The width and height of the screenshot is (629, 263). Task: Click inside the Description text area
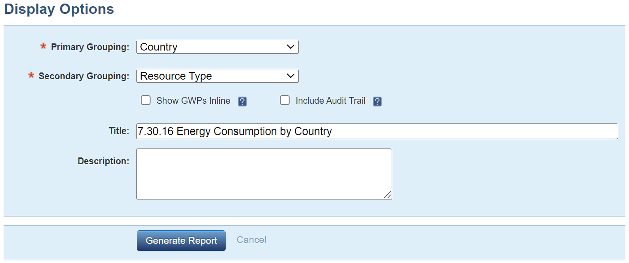click(264, 174)
